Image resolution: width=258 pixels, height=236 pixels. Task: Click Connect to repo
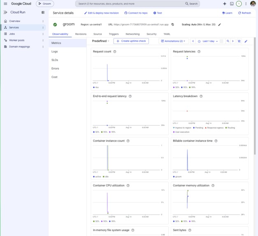pos(136,13)
